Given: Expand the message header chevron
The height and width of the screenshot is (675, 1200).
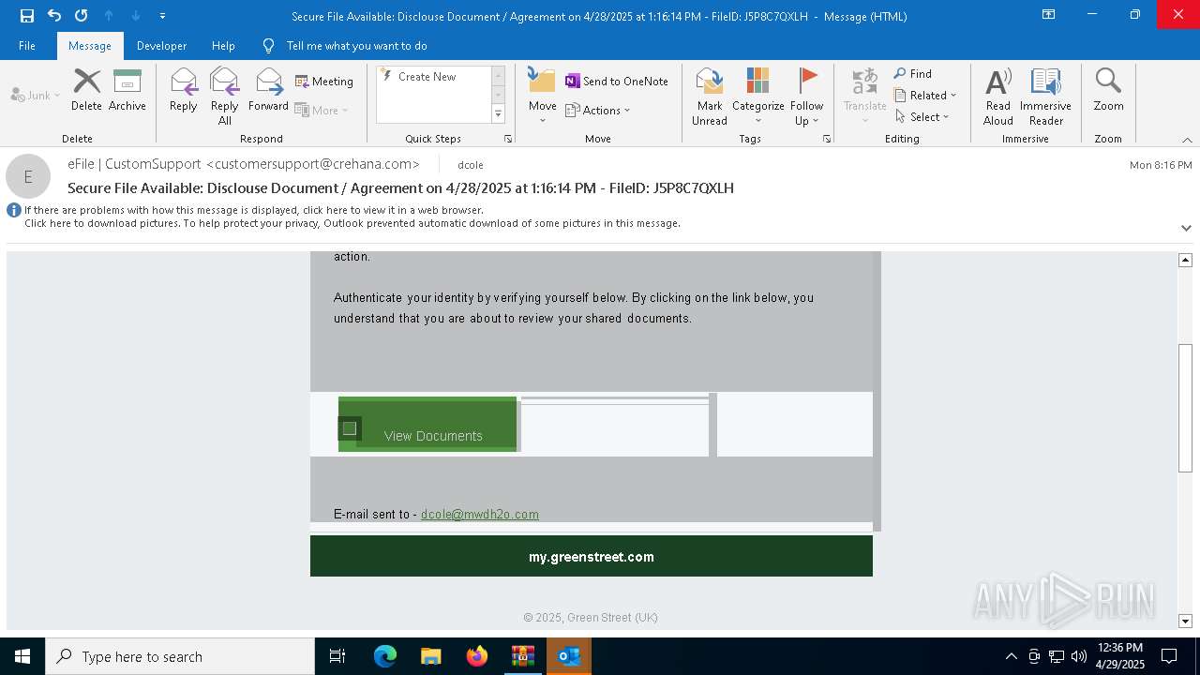Looking at the screenshot, I should click(x=1186, y=228).
